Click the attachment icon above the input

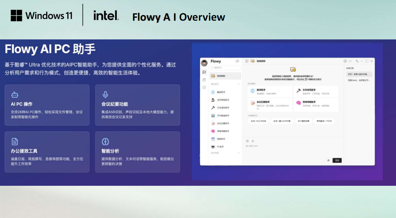(248, 141)
